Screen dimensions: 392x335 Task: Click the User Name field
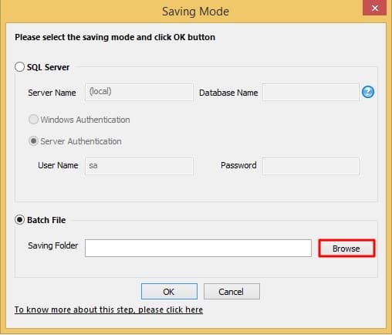point(139,166)
